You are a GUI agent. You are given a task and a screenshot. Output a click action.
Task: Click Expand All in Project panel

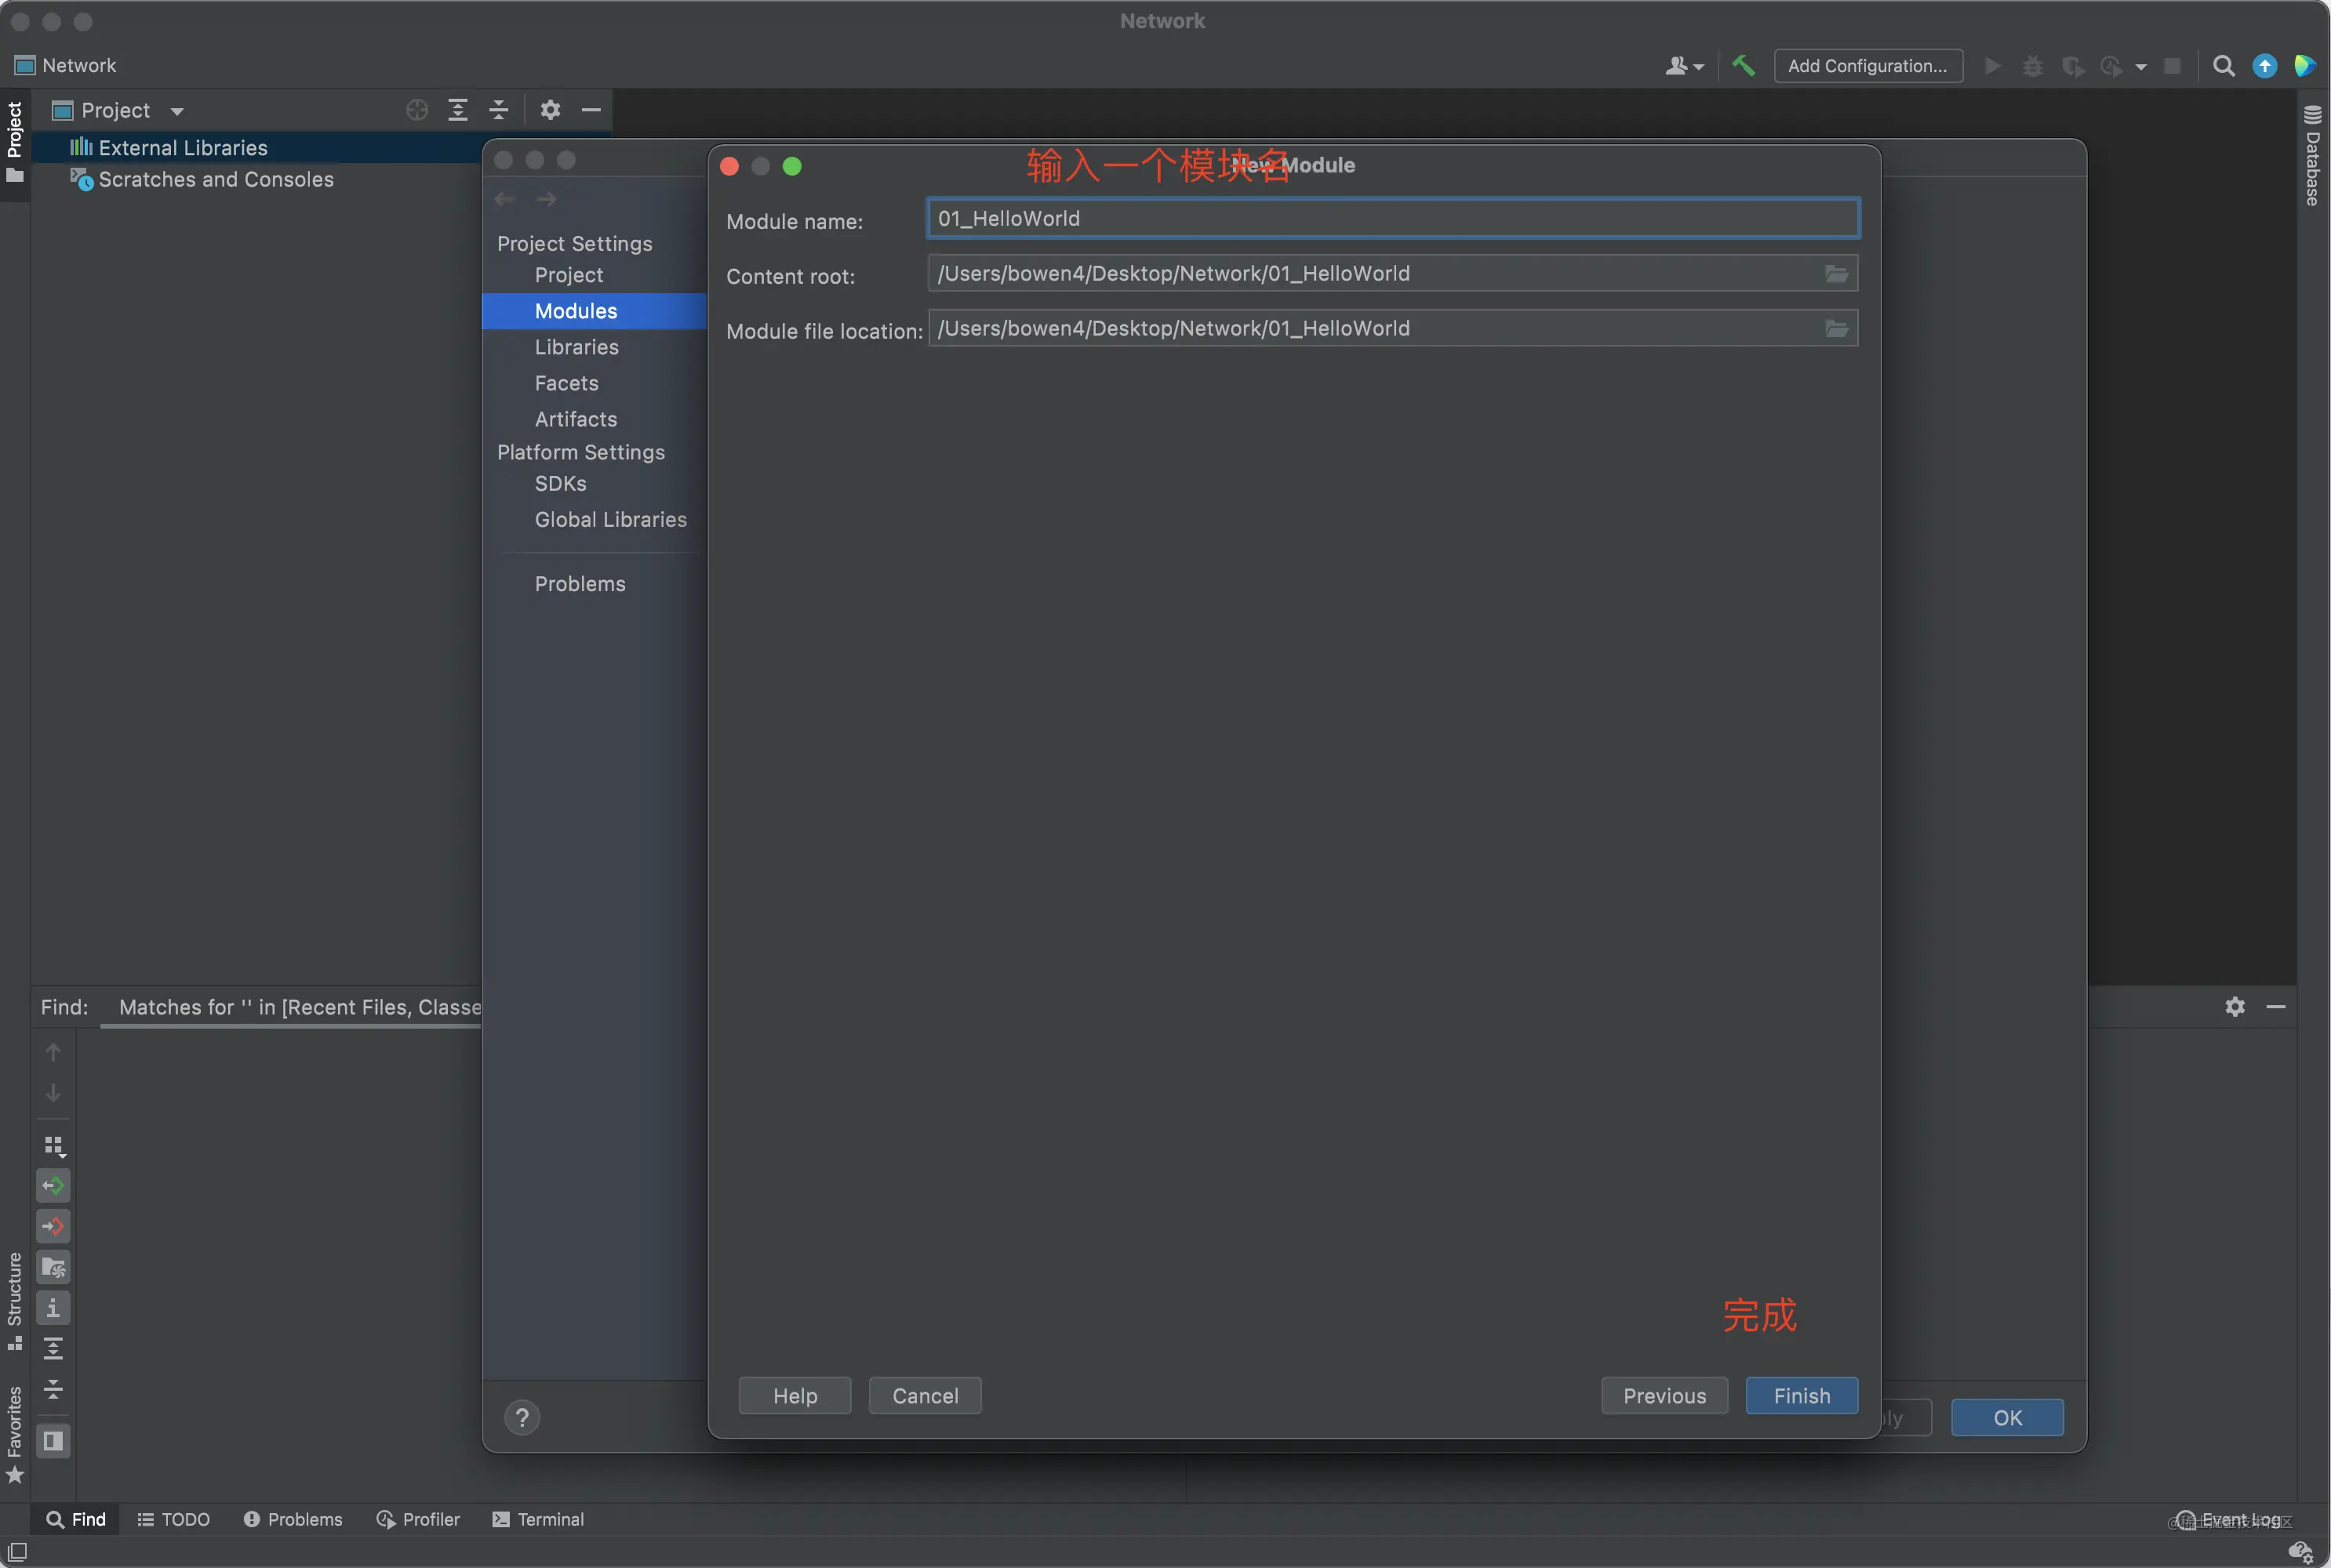(458, 110)
